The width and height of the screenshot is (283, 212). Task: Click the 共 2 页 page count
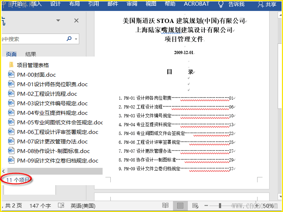(x=13, y=206)
